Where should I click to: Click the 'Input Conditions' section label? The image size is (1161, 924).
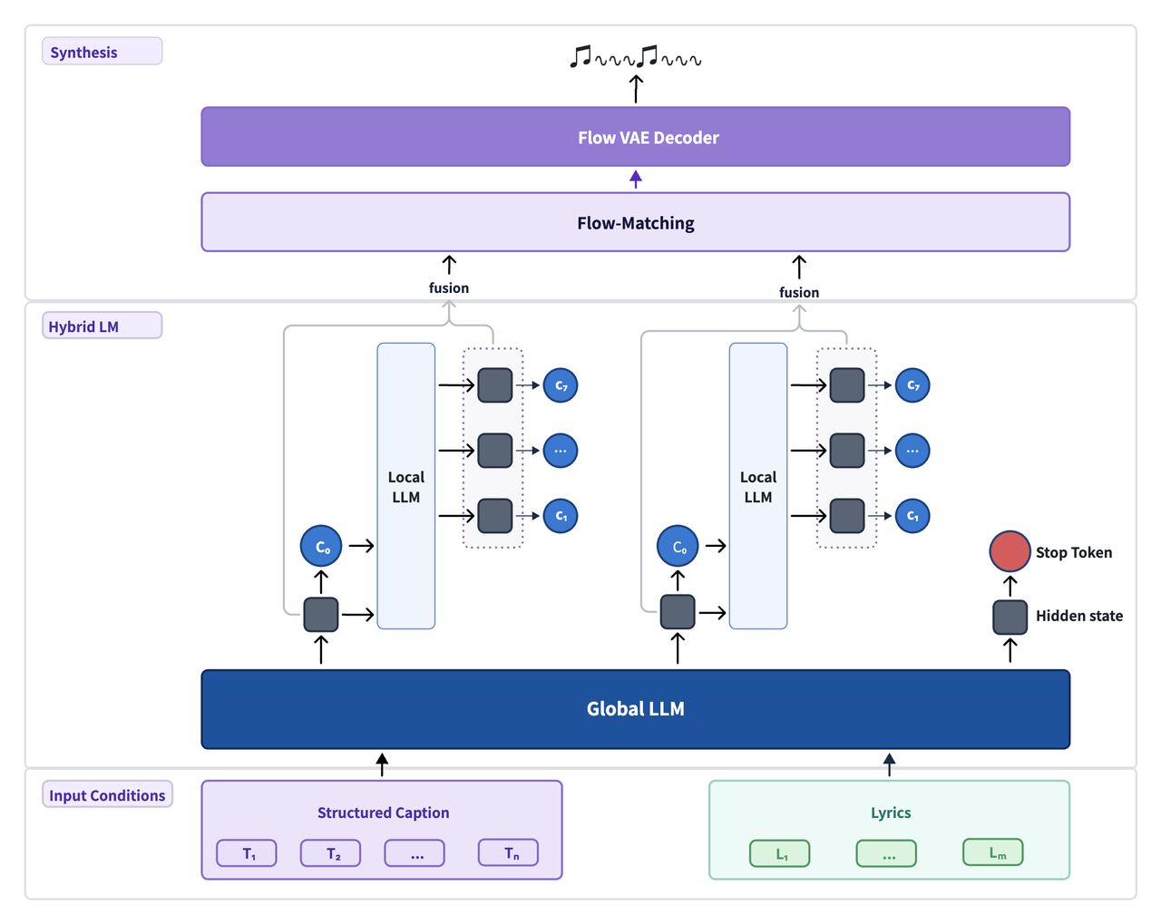tap(107, 795)
